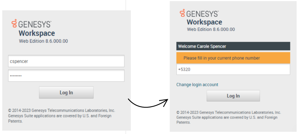Screen dimensions: 300x134
Task: Focus the phone number field showing +5320
Action: (x=233, y=69)
